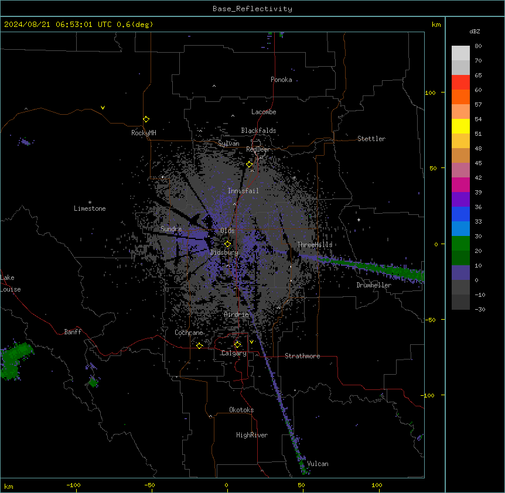The image size is (505, 493).
Task: Click the Strathmore town label
Action: 302,356
